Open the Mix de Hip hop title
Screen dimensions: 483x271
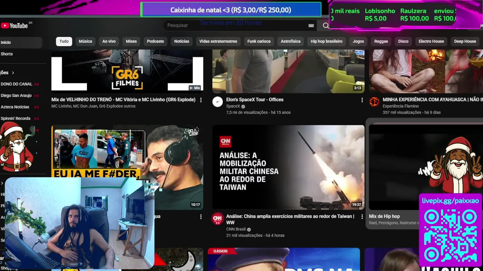pyautogui.click(x=384, y=216)
